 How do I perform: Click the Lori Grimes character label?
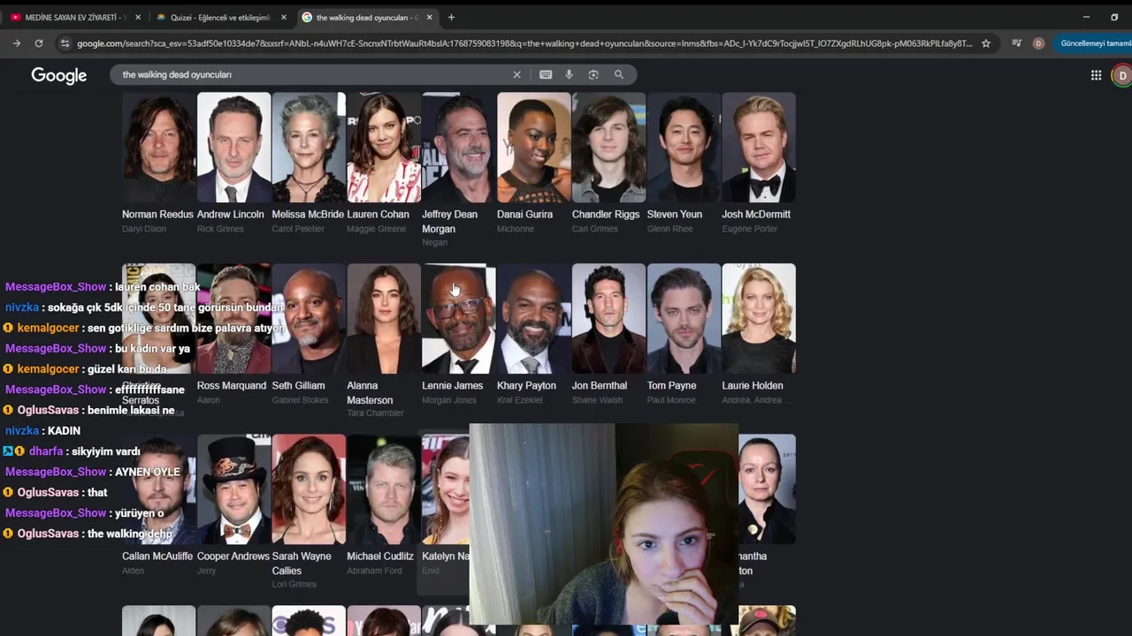pos(294,585)
